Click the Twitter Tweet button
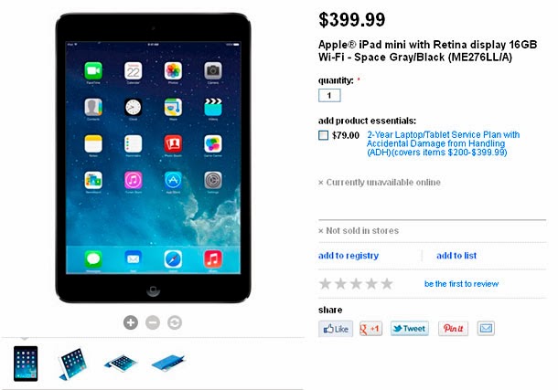558x390 pixels. point(410,329)
